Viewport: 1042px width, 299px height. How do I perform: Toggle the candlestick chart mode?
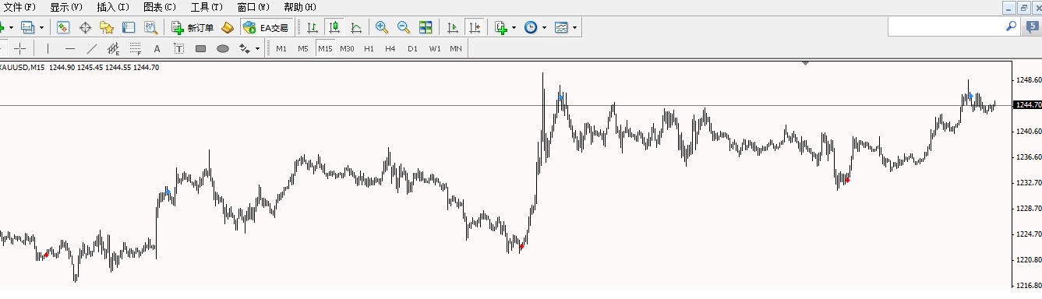coord(334,27)
